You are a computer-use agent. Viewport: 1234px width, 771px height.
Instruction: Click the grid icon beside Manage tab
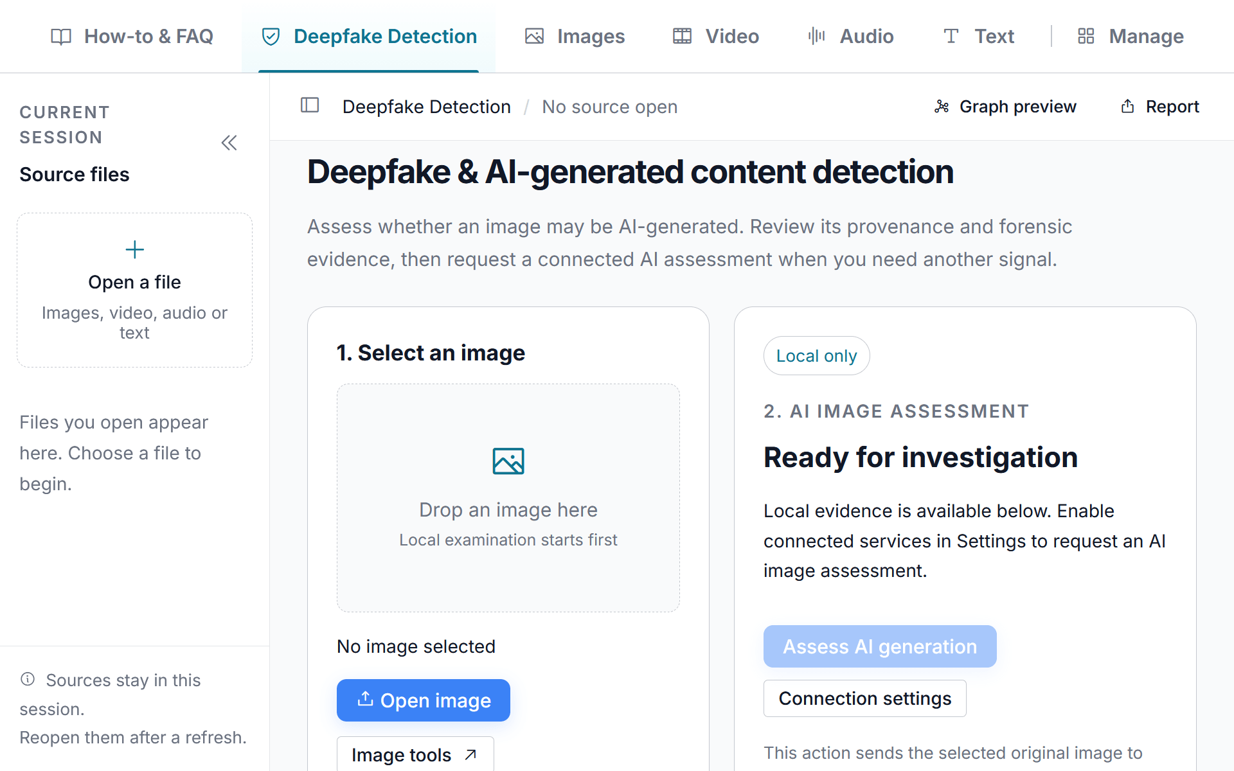(1086, 36)
